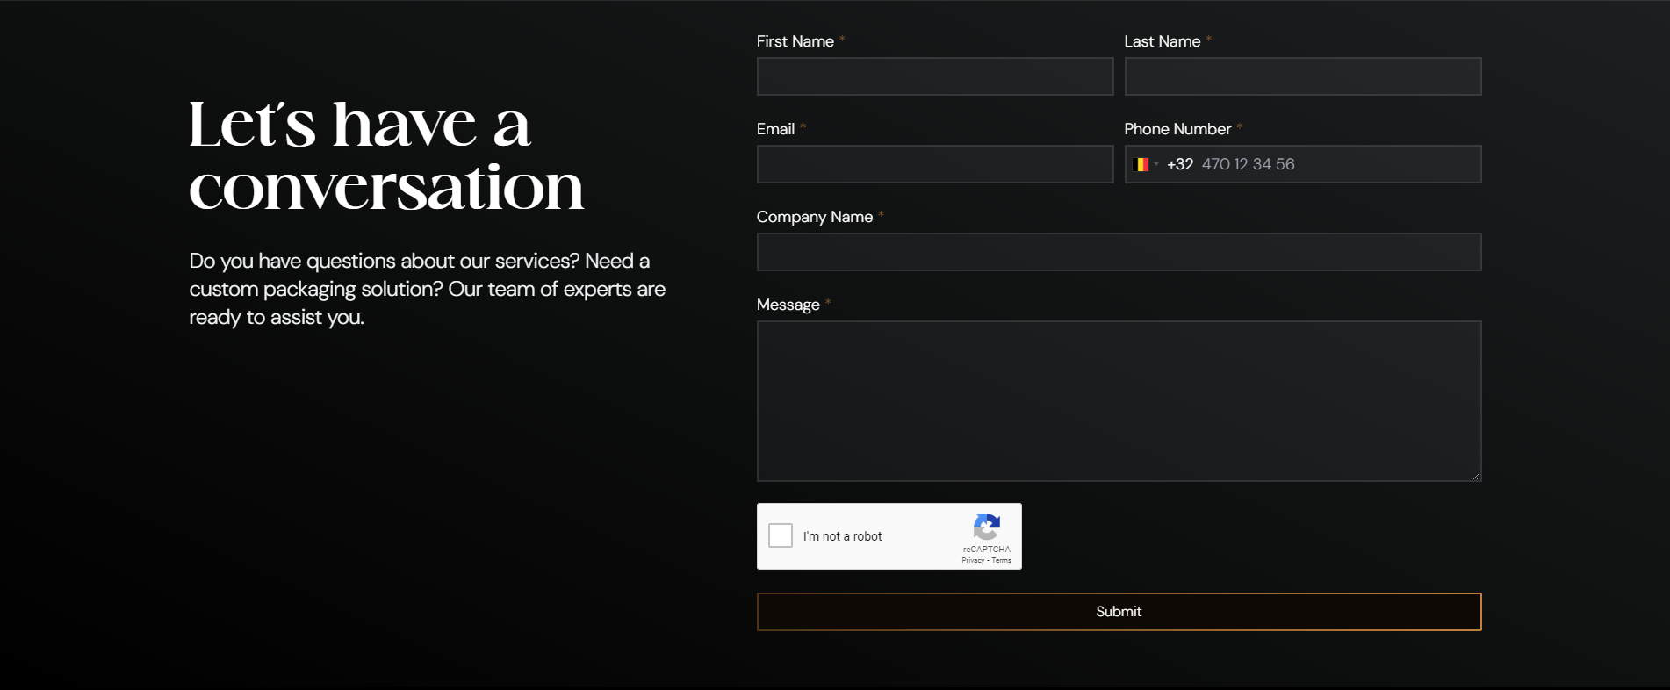Image resolution: width=1670 pixels, height=690 pixels.
Task: Click the reCAPTCHA logo icon
Action: pyautogui.click(x=986, y=527)
